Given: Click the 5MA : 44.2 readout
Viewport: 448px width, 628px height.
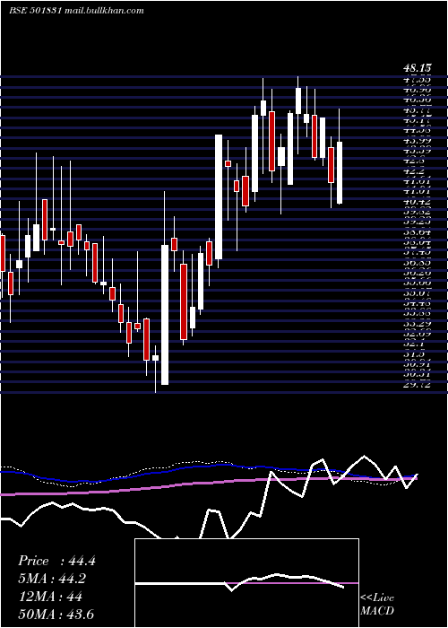Looking at the screenshot, I should point(52,579).
